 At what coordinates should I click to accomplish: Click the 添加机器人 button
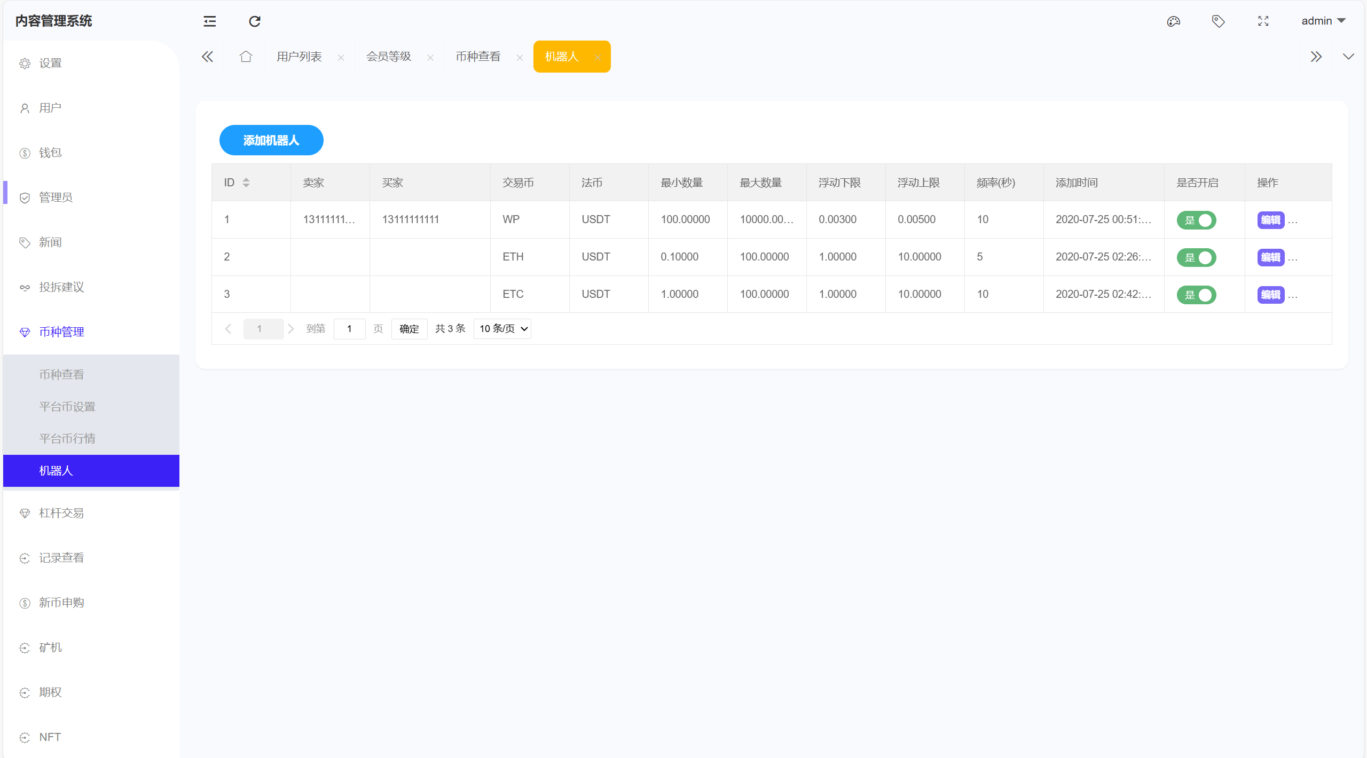tap(271, 140)
